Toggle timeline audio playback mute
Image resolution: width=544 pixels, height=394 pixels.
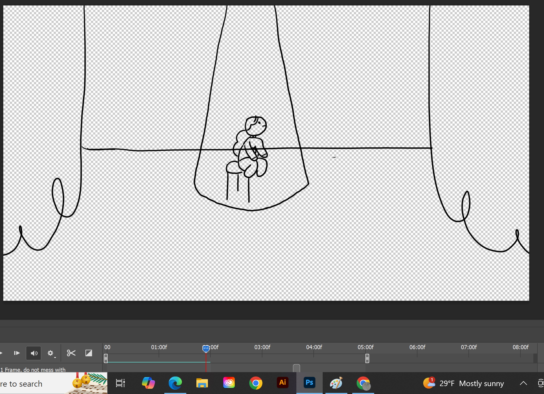[x=34, y=353]
